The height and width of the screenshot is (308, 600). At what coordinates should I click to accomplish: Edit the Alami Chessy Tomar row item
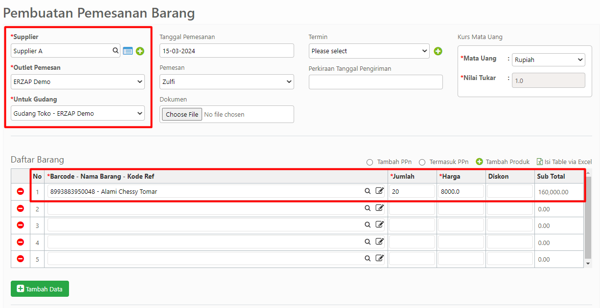(380, 191)
